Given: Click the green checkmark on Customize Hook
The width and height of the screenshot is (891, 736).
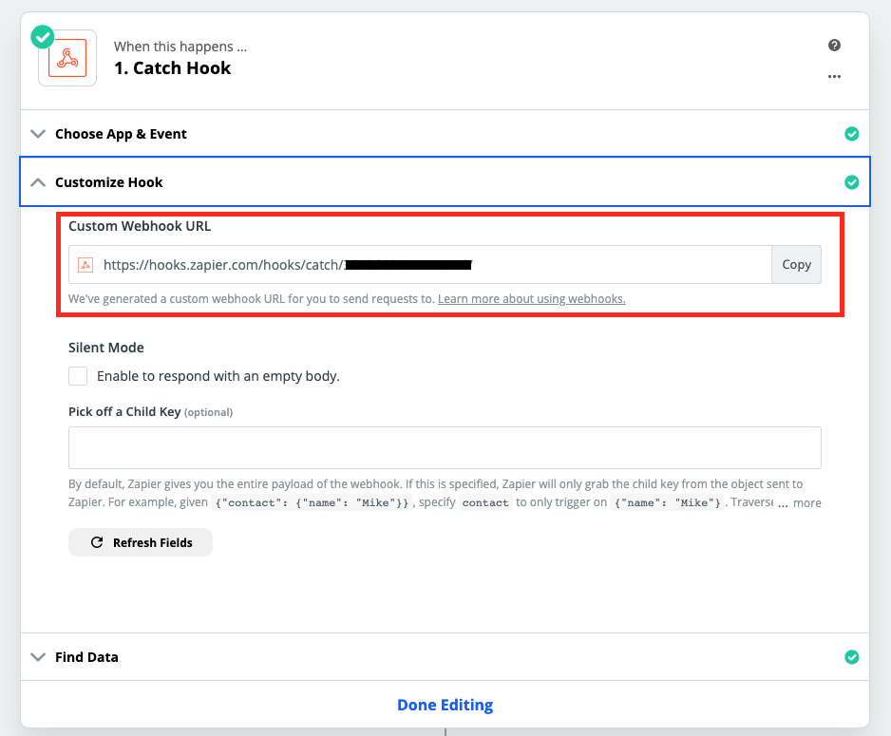Looking at the screenshot, I should [x=852, y=182].
